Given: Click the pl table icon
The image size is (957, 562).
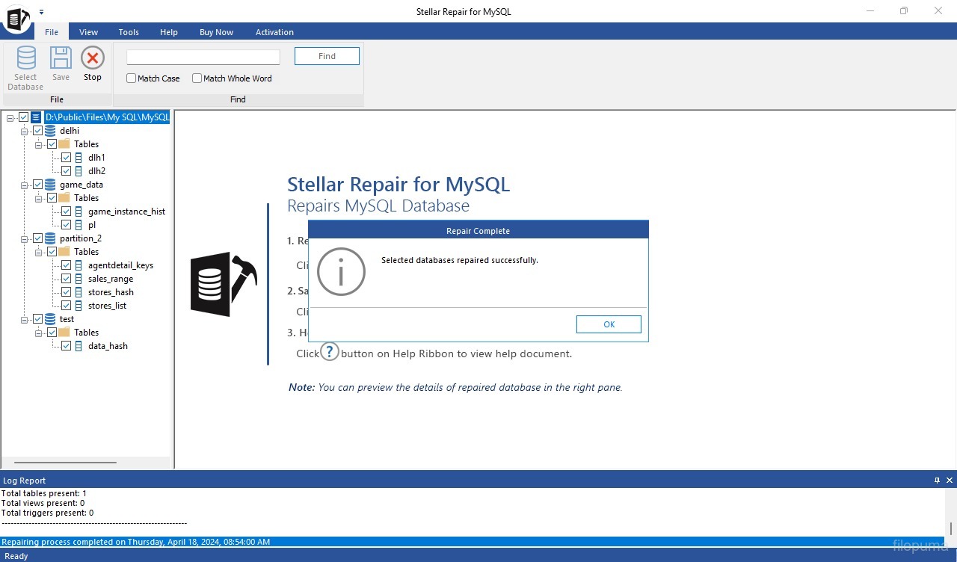Looking at the screenshot, I should coord(79,225).
